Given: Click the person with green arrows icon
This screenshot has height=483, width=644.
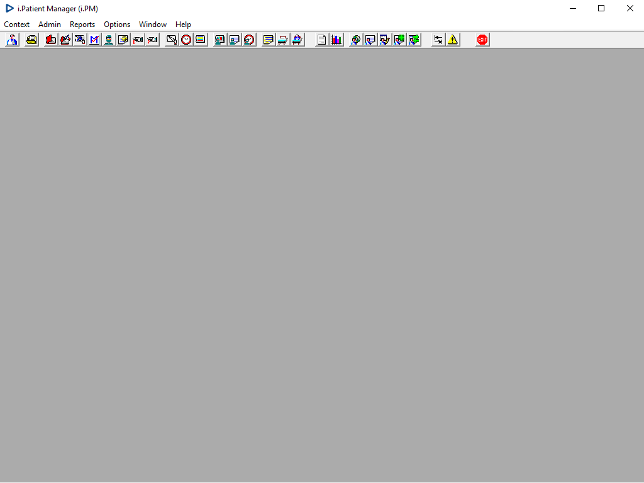Looking at the screenshot, I should tap(414, 40).
